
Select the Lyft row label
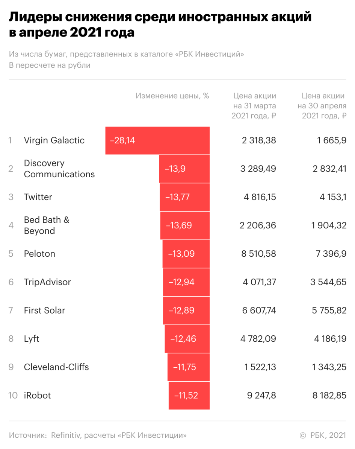[32, 339]
